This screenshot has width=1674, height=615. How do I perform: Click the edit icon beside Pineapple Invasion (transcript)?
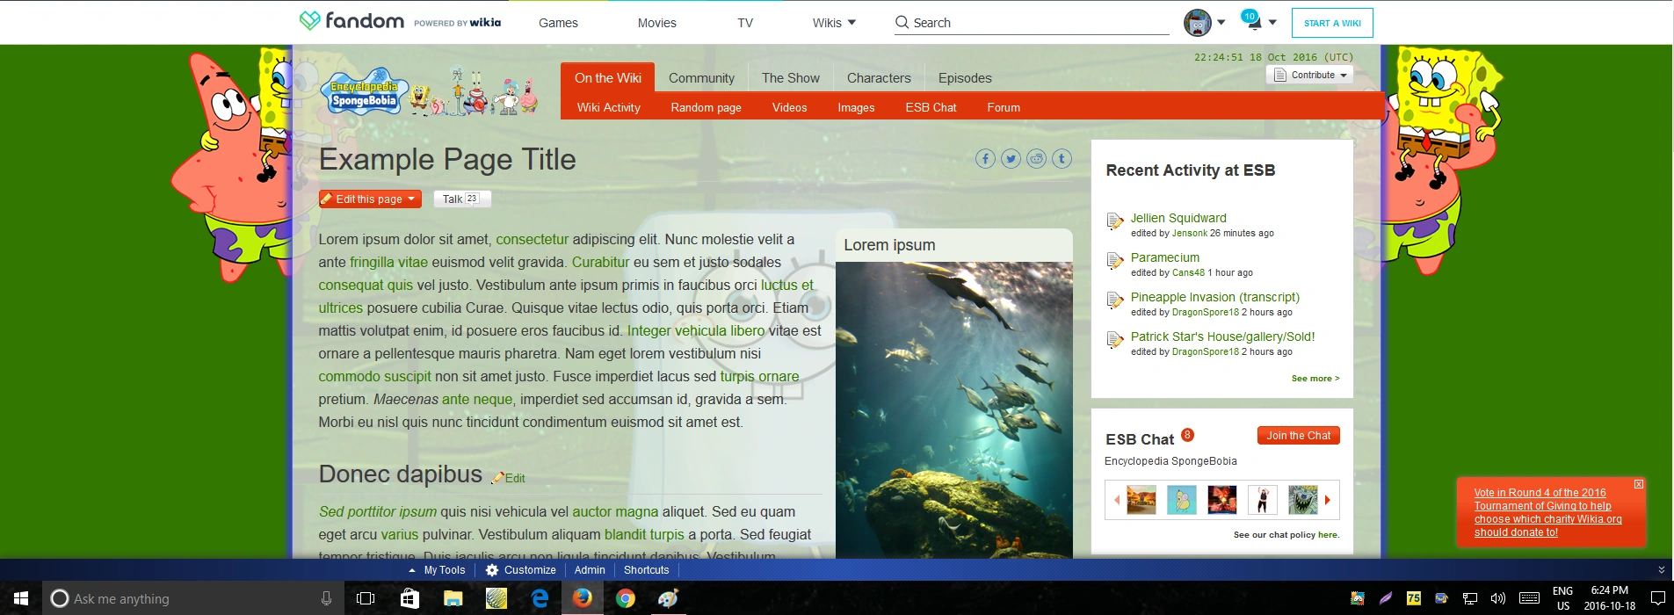1114,300
